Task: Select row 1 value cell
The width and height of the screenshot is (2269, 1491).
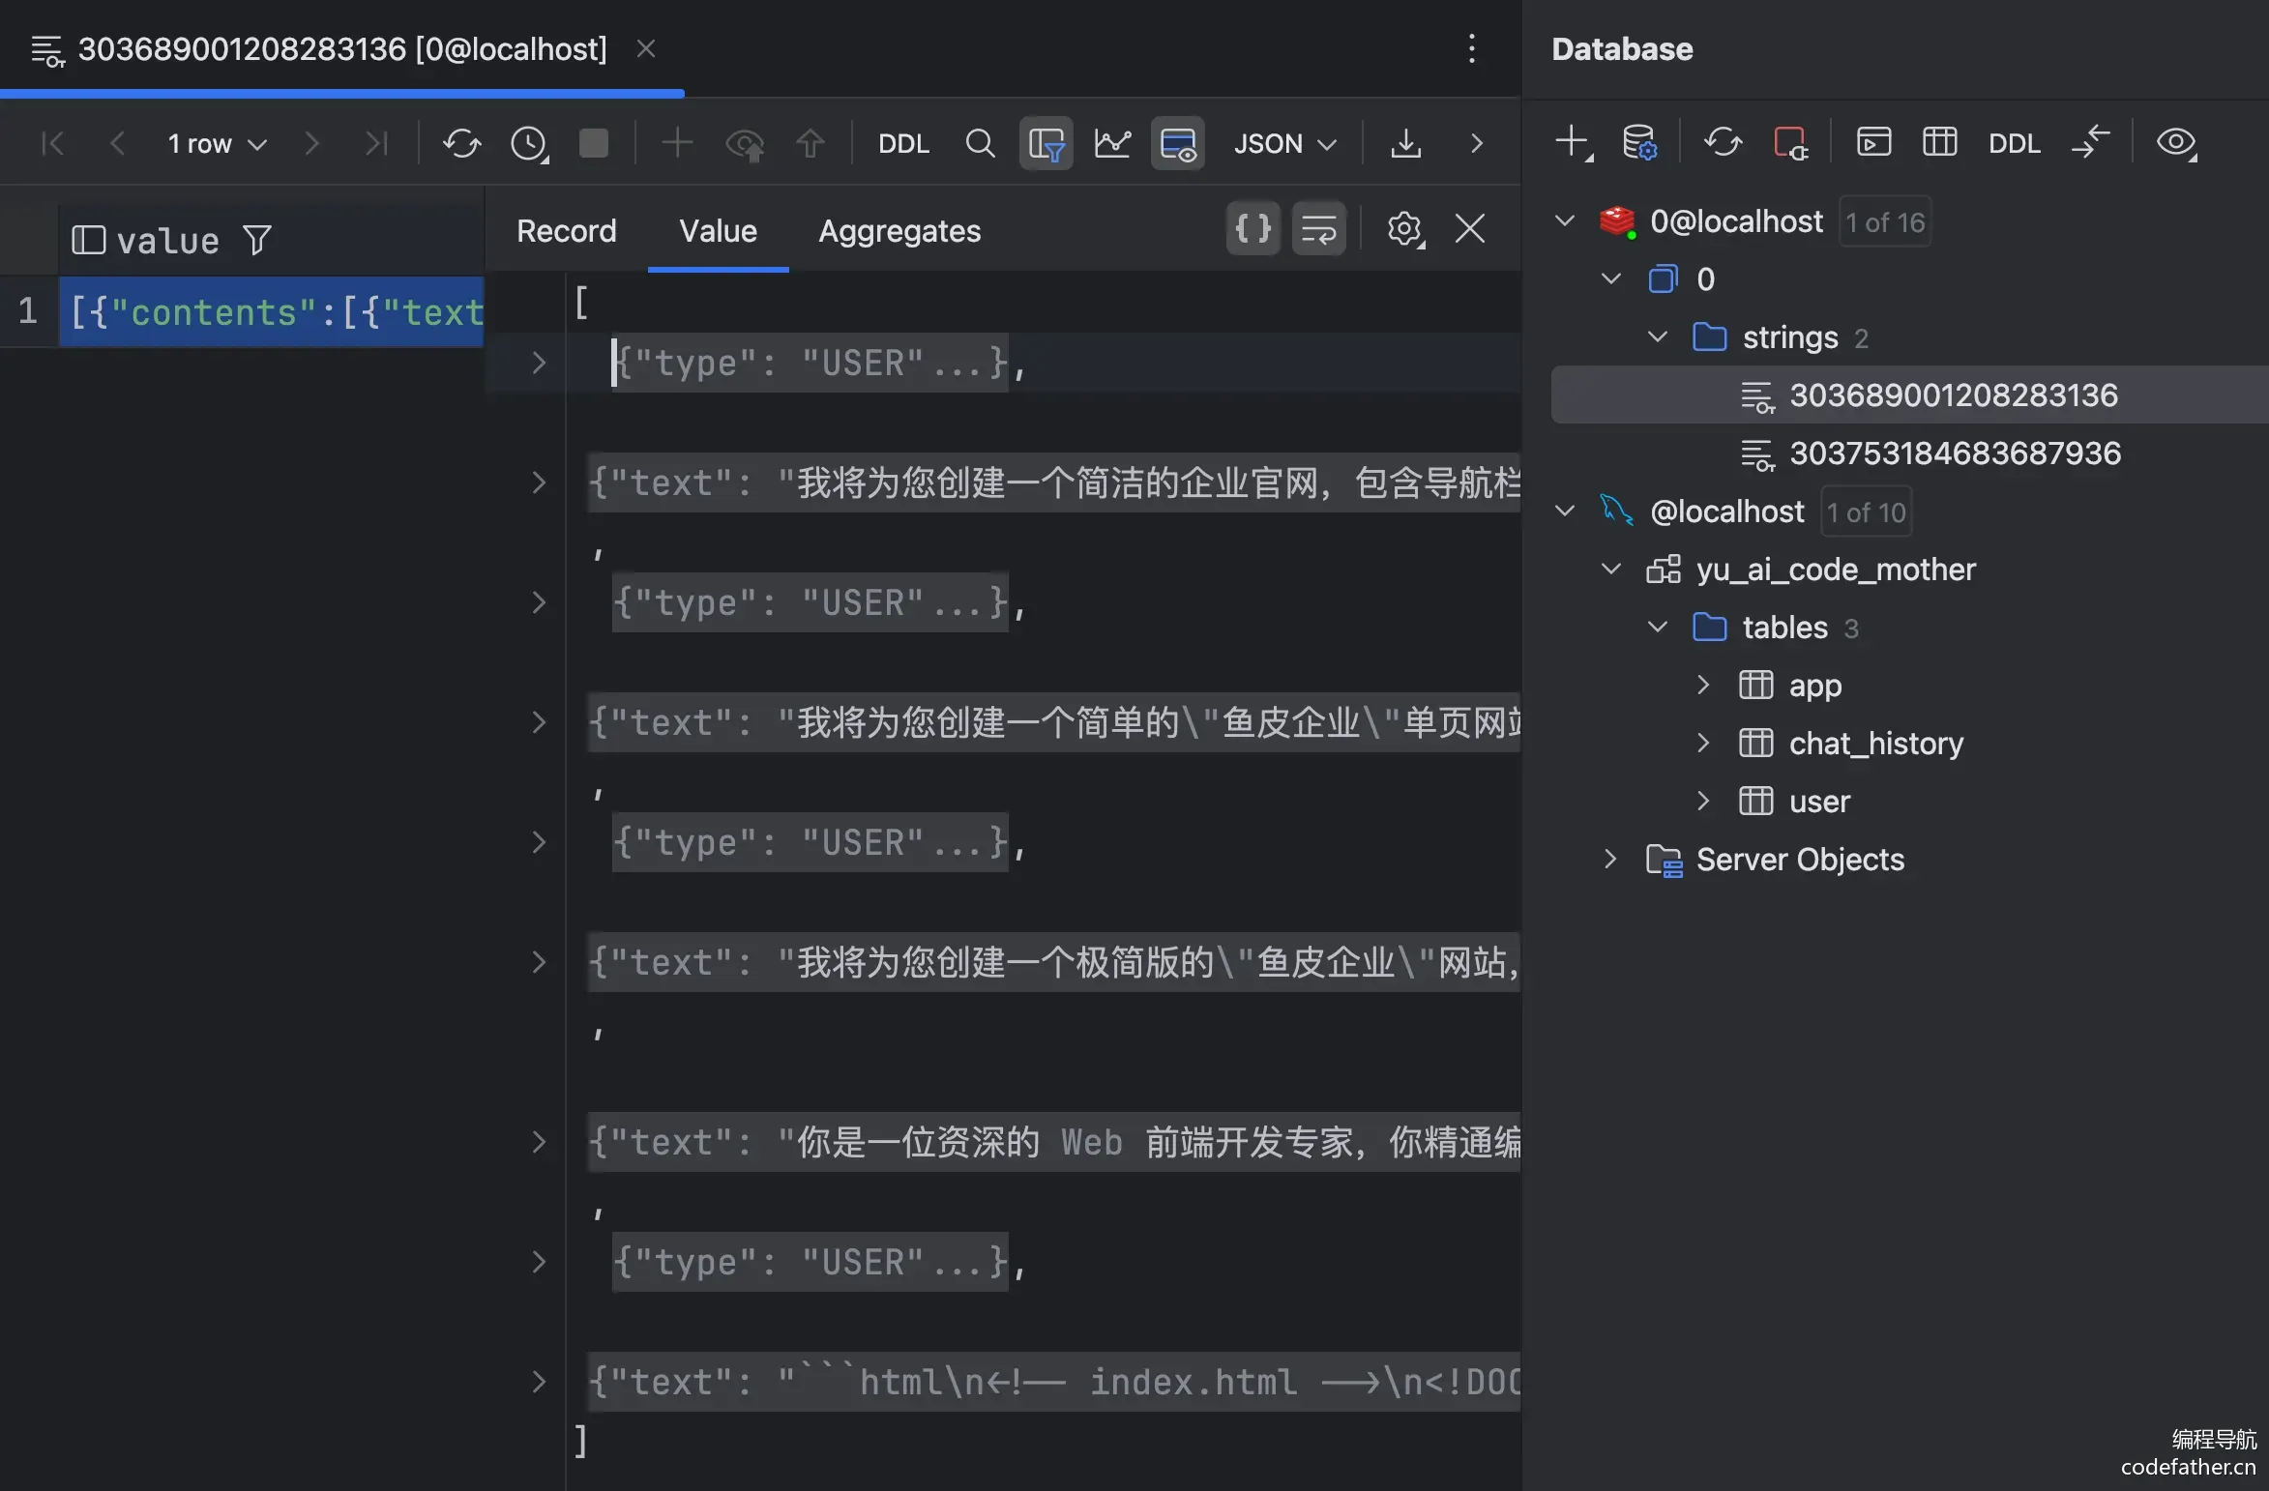Action: pyautogui.click(x=272, y=312)
